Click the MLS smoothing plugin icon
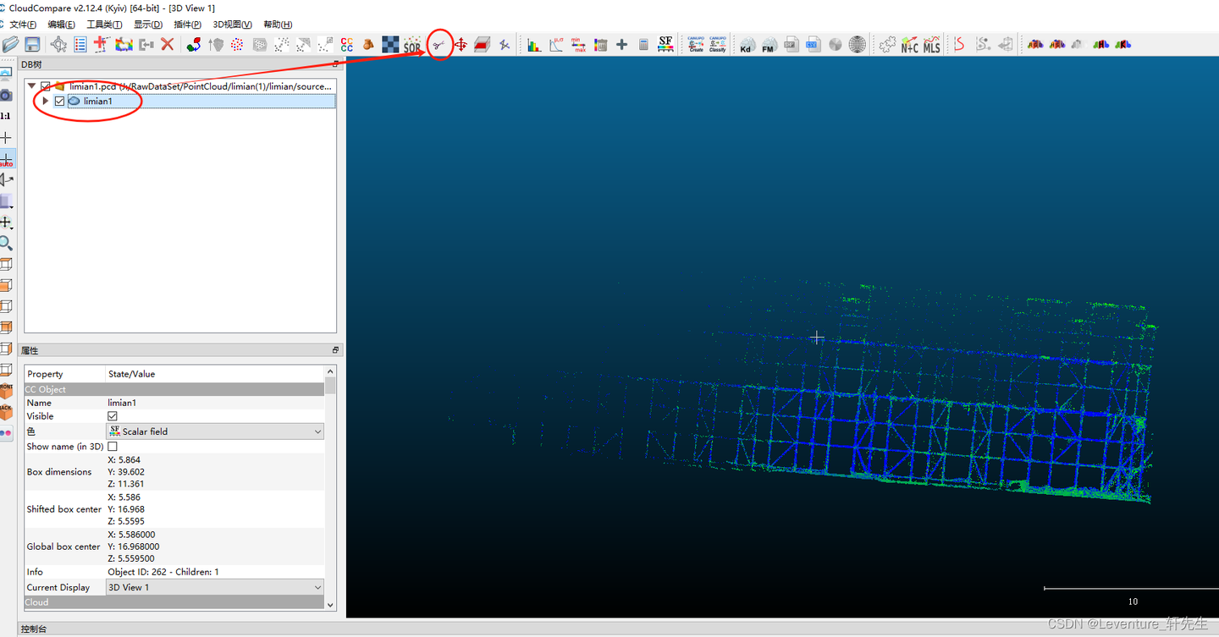The image size is (1219, 637). point(931,45)
